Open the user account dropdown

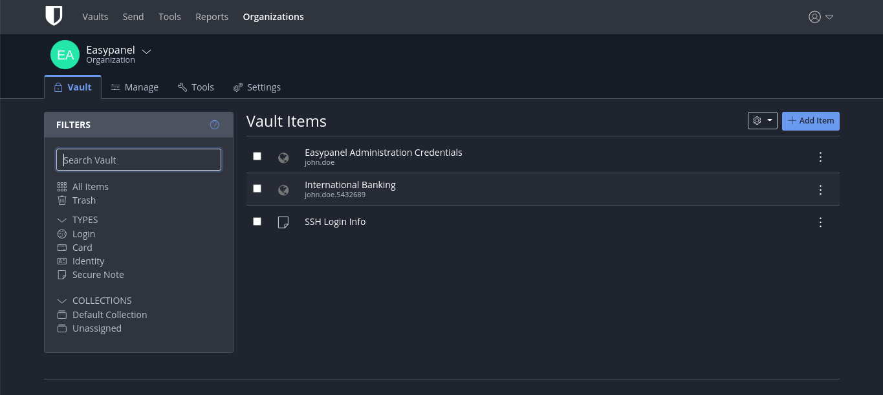[820, 17]
